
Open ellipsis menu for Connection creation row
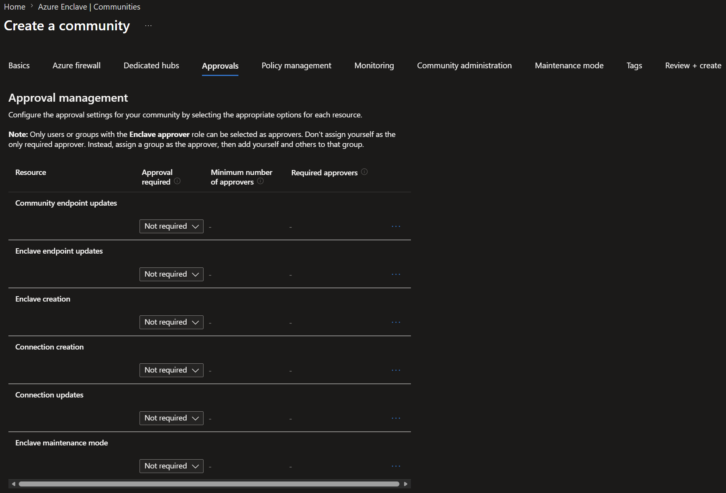pyautogui.click(x=396, y=370)
